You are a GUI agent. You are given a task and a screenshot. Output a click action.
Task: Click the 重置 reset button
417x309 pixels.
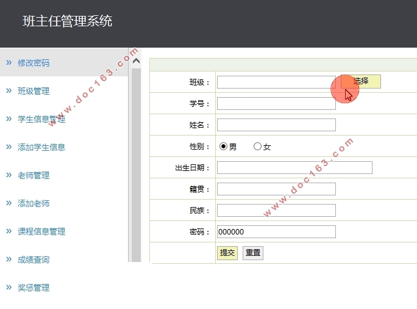pyautogui.click(x=253, y=253)
